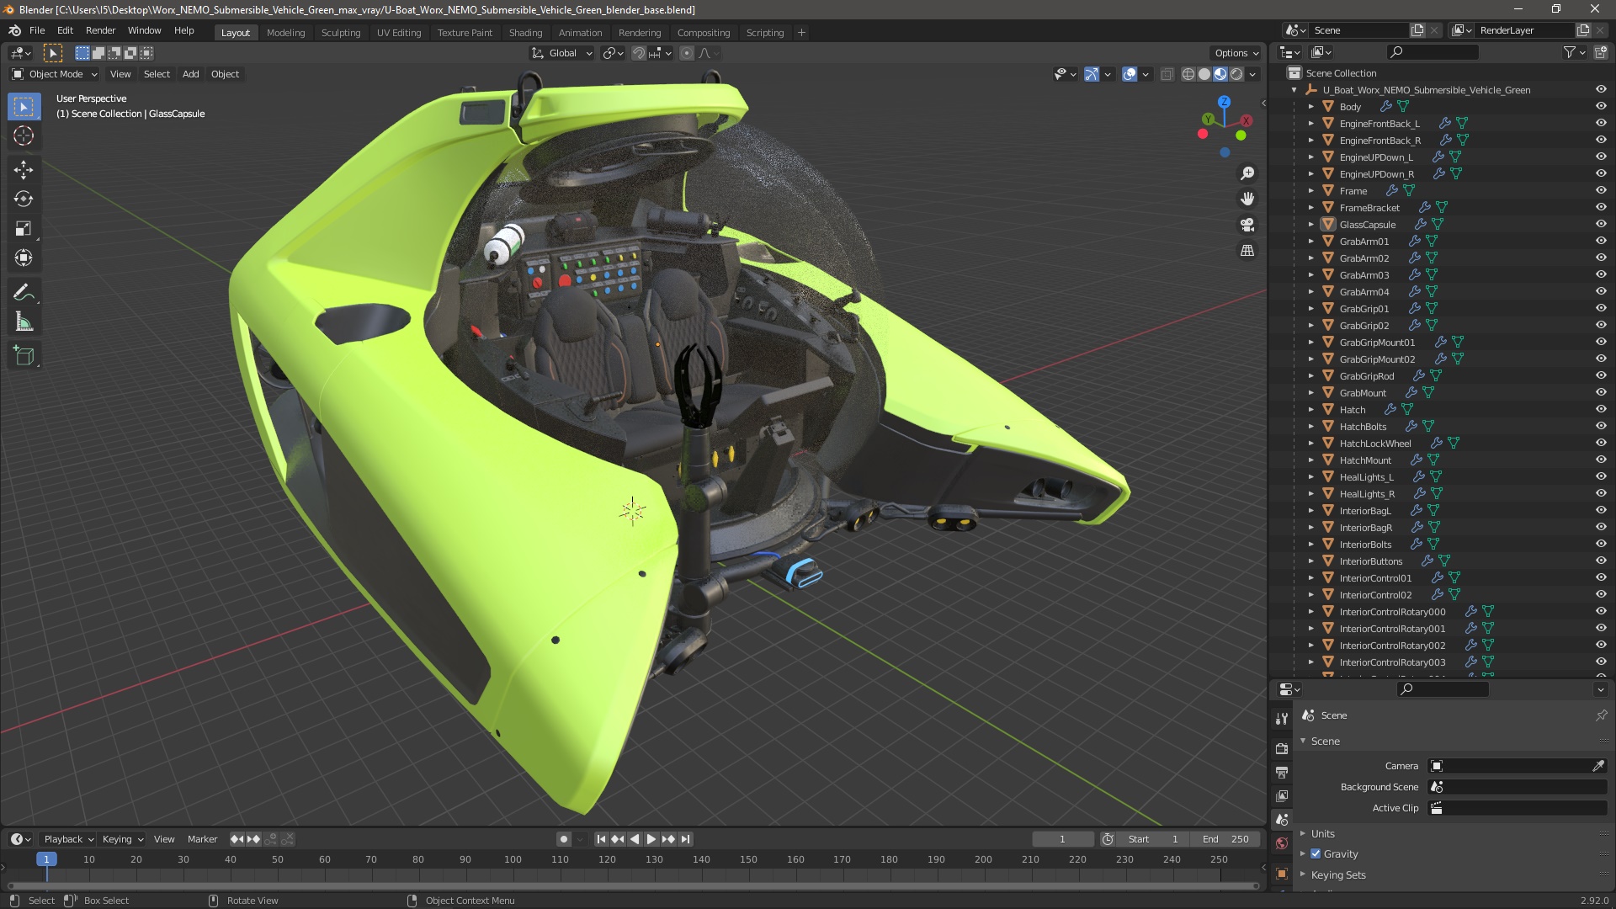Image resolution: width=1616 pixels, height=909 pixels.
Task: Click the Pan view hand icon
Action: click(x=1247, y=199)
